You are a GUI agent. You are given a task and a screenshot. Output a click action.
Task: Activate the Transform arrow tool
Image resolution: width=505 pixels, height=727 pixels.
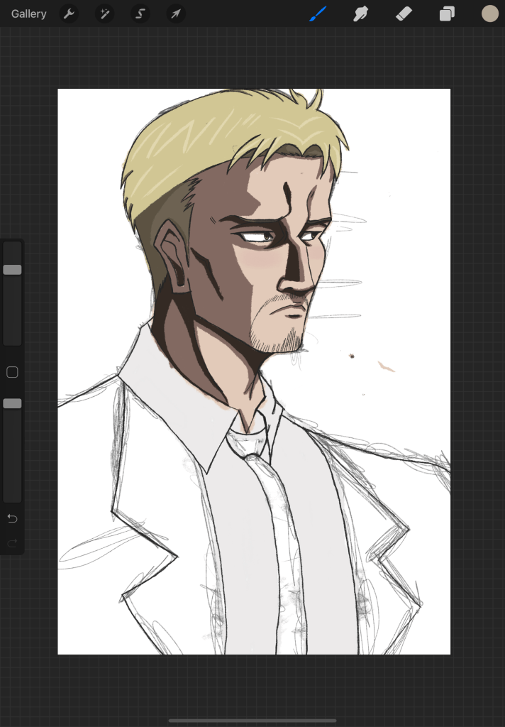point(176,14)
